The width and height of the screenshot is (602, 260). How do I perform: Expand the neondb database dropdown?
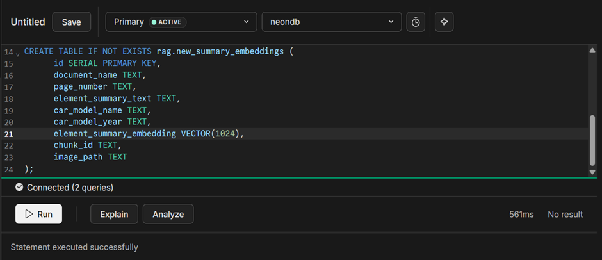tap(331, 22)
